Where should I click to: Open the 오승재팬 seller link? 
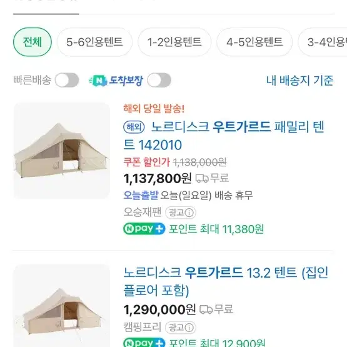click(143, 212)
